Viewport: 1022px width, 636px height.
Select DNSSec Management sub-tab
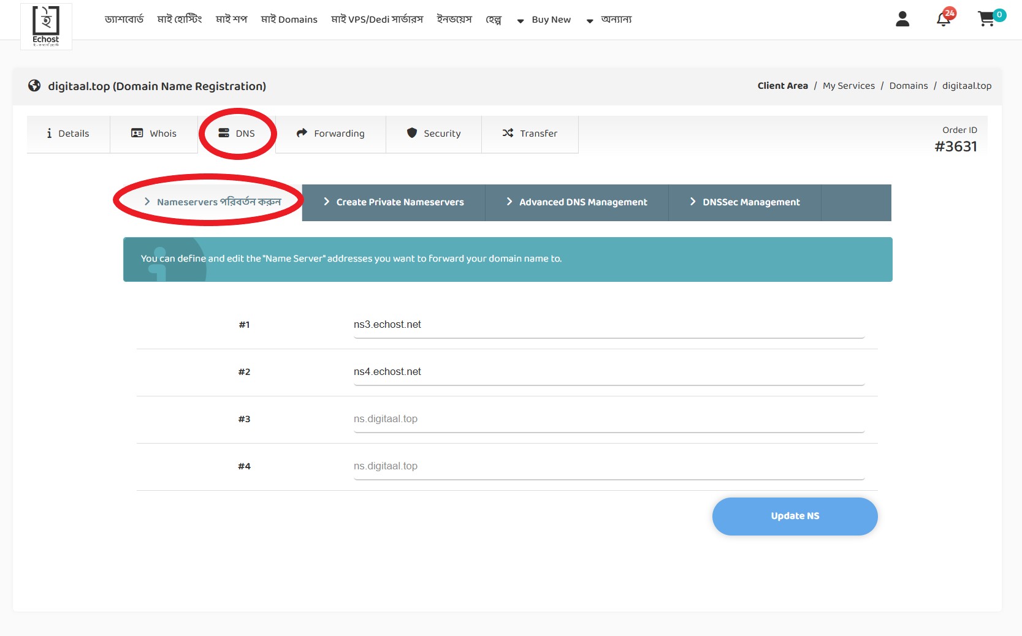point(745,202)
